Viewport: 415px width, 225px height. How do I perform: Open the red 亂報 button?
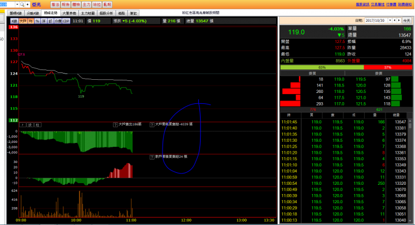107,5
